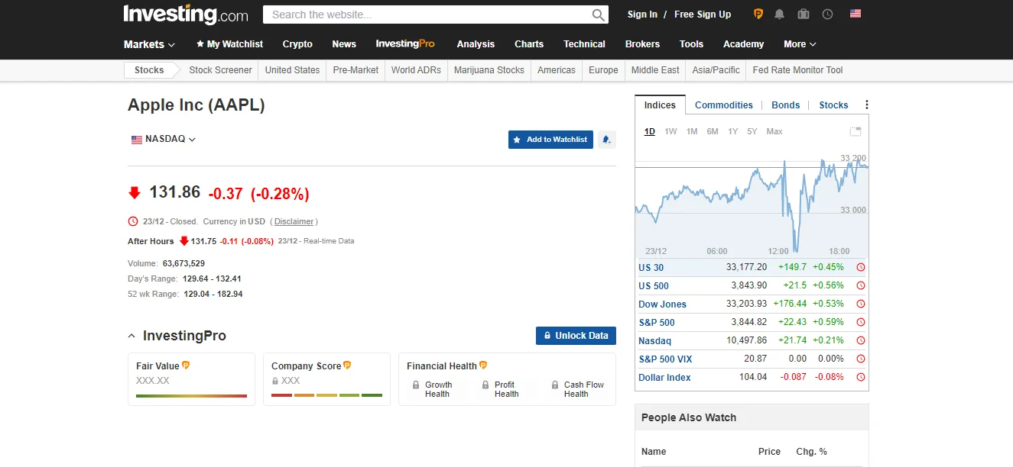This screenshot has height=467, width=1013.
Task: Click the Add to Watchlist button
Action: click(x=550, y=140)
